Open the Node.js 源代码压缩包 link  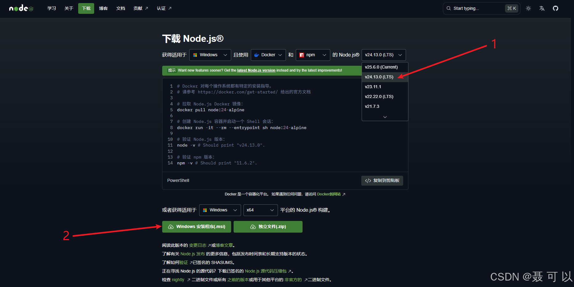[268, 271]
